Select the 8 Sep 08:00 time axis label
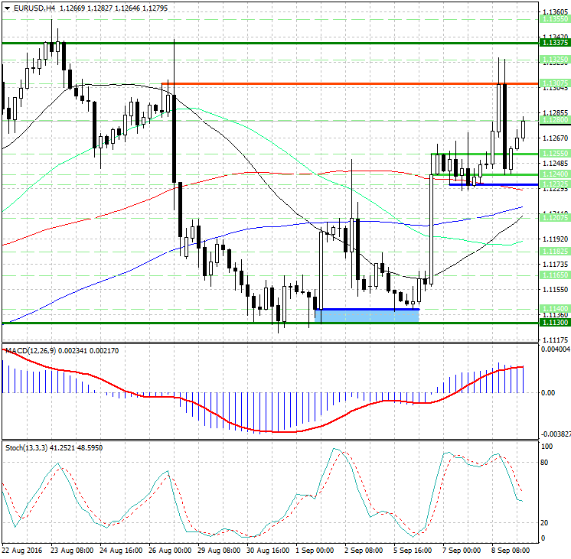Image resolution: width=571 pixels, height=559 pixels. [x=511, y=551]
